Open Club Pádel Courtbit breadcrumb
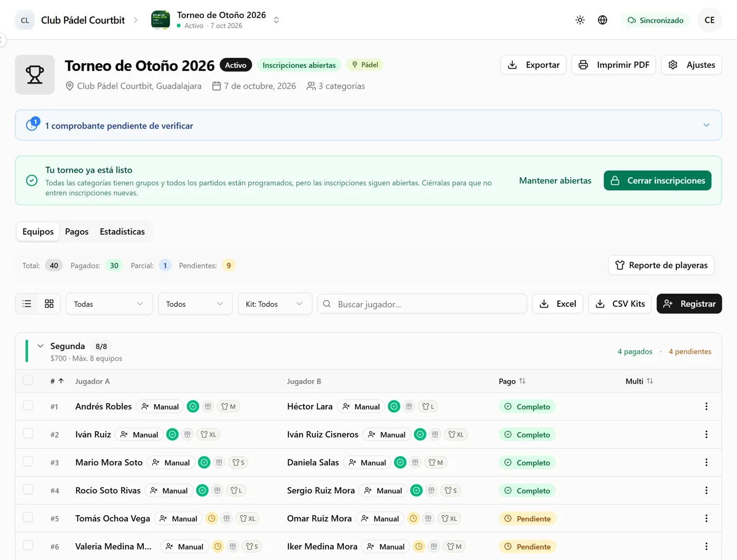 click(83, 20)
